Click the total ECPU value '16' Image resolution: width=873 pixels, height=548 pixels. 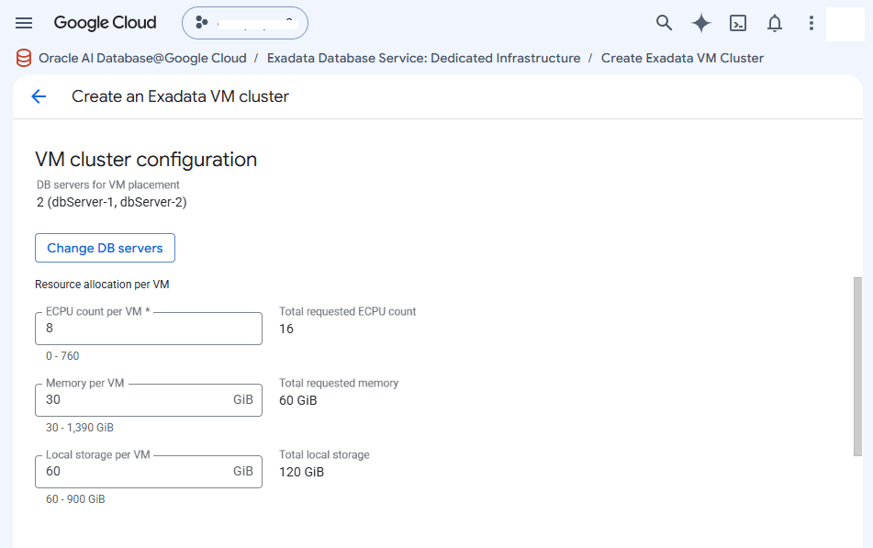coord(286,330)
